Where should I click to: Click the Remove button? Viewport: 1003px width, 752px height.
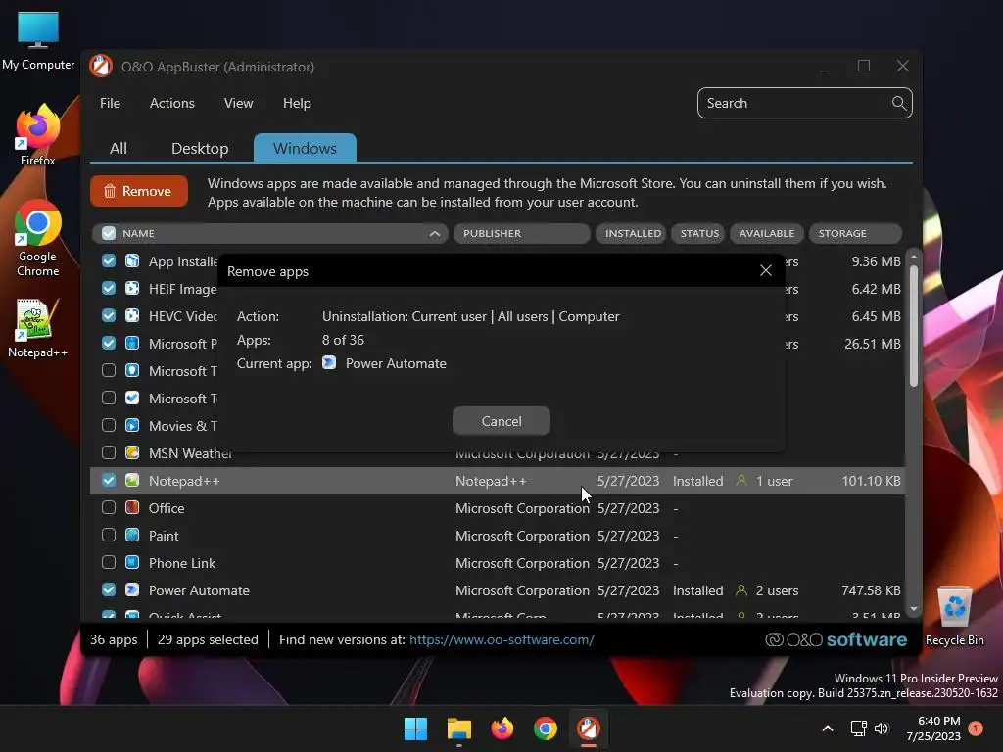tap(139, 191)
